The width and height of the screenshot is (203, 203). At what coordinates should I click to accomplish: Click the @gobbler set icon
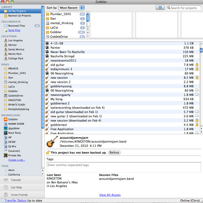(x=6, y=128)
